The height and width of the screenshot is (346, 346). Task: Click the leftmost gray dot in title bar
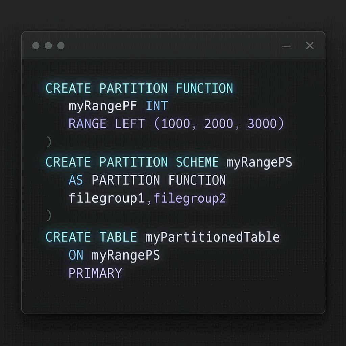[36, 46]
